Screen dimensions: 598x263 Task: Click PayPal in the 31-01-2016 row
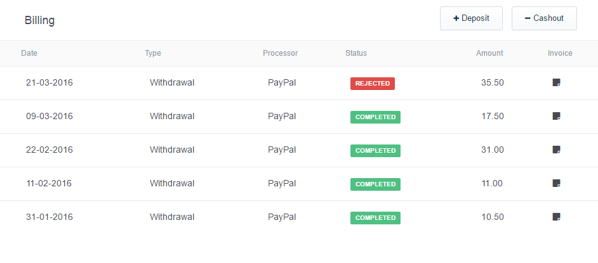tap(282, 217)
